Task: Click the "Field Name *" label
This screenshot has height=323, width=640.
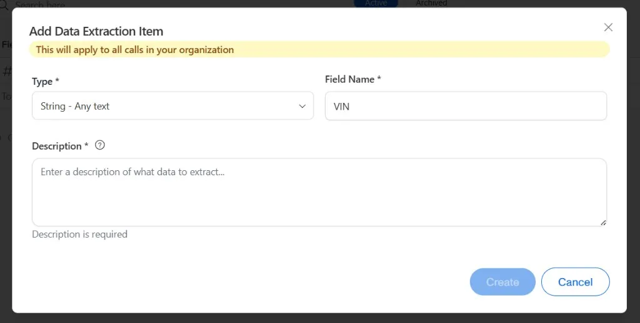Action: tap(352, 79)
